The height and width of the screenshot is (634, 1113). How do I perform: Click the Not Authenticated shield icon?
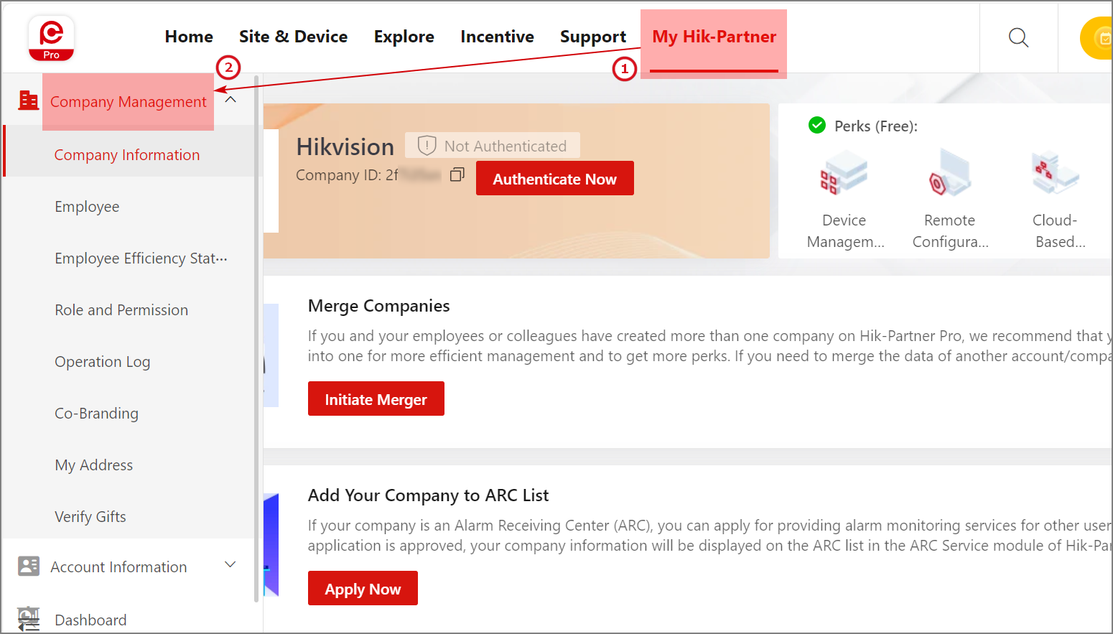427,146
